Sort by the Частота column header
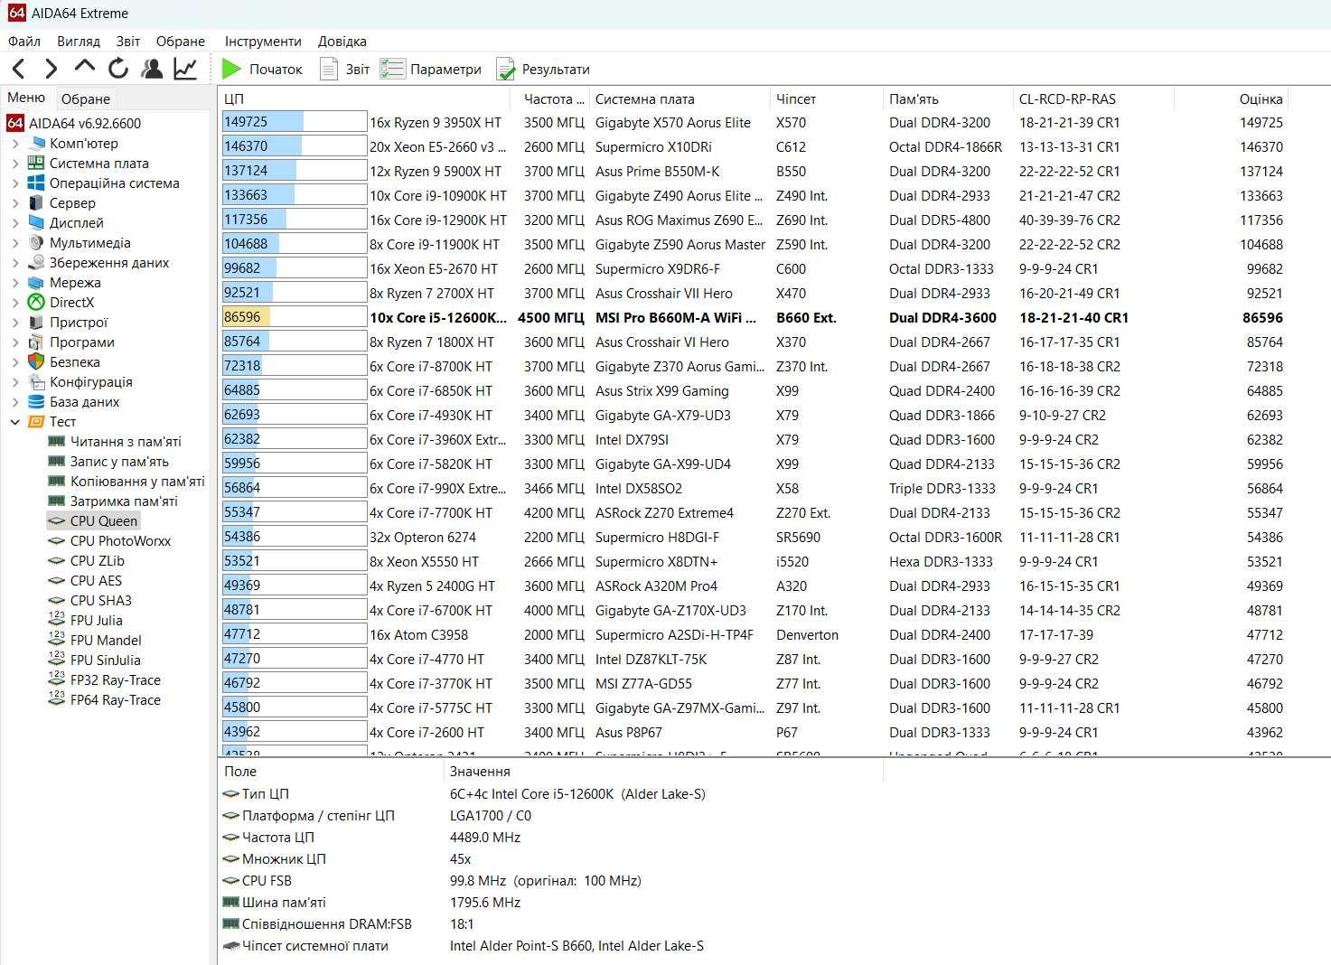The width and height of the screenshot is (1331, 965). (549, 98)
